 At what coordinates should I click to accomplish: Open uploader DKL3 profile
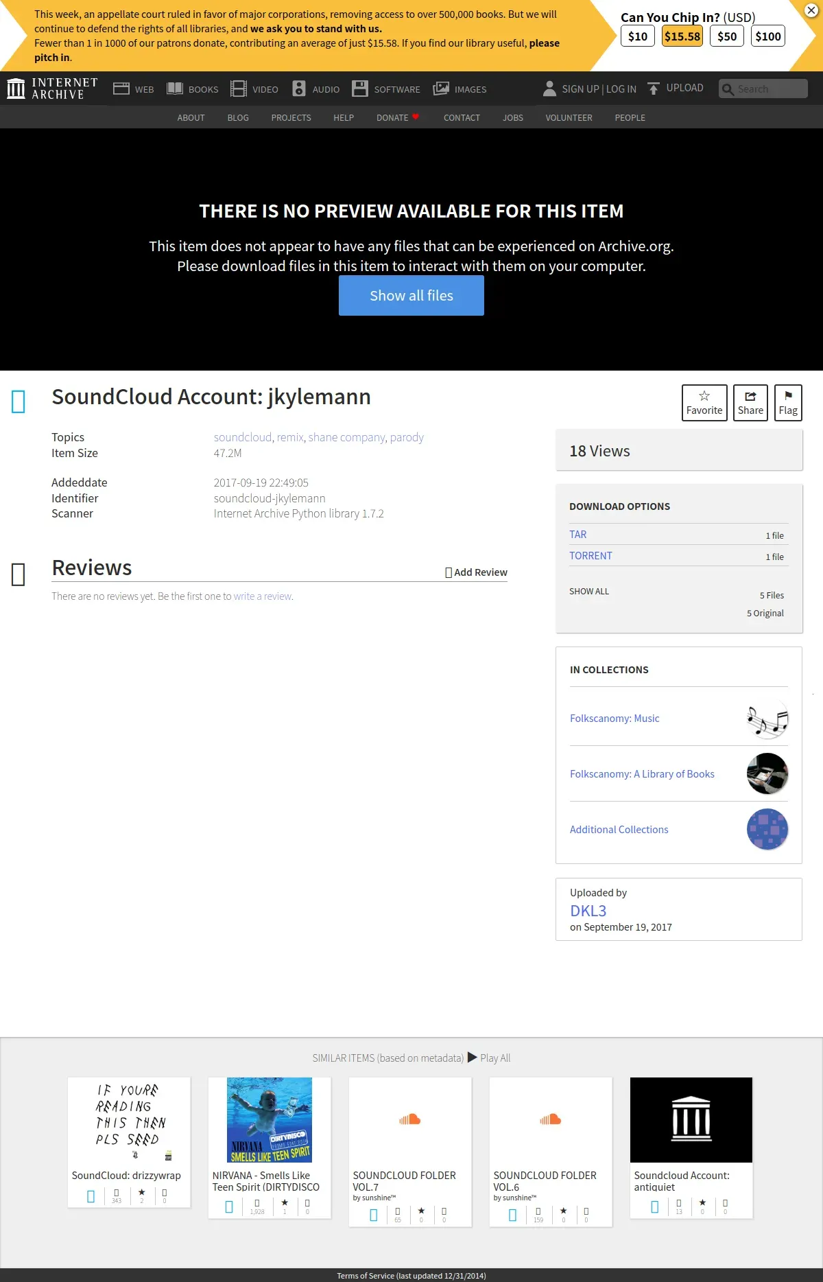point(588,911)
